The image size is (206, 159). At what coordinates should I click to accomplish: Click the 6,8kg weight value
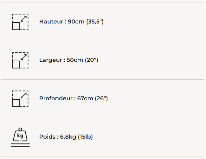pos(68,137)
